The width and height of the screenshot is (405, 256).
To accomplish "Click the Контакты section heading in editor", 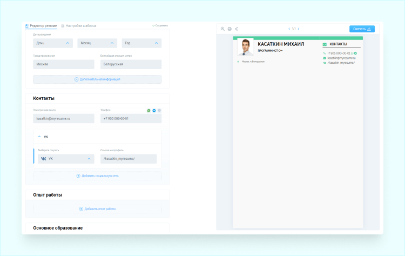I will tap(44, 98).
